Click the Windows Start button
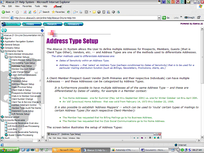Viewport: 204px width, 153px height. point(10,150)
